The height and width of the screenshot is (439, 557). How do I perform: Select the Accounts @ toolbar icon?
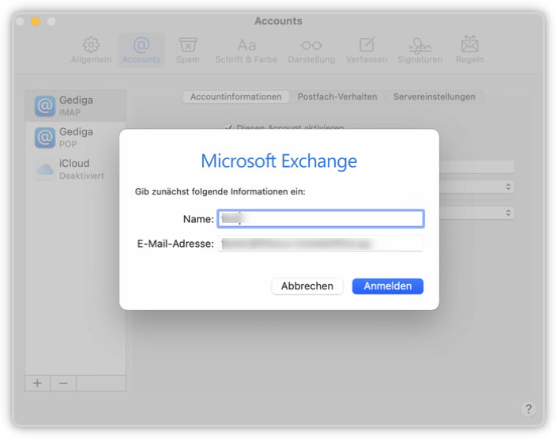(141, 50)
